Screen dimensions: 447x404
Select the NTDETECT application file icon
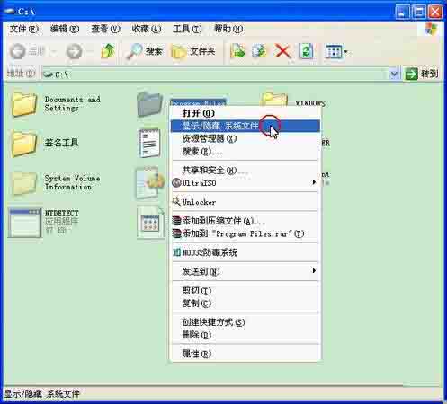(24, 223)
